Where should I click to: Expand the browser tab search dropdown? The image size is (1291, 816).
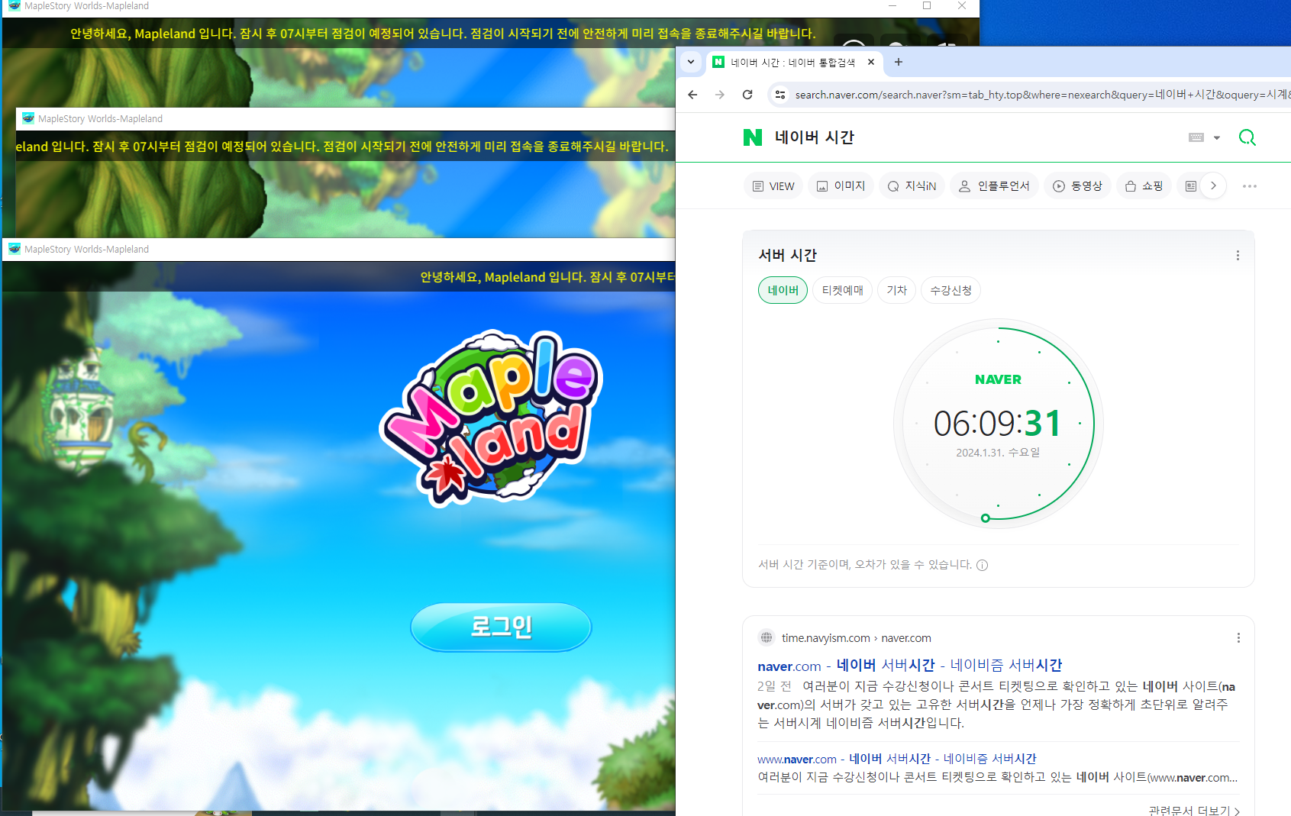click(x=691, y=63)
